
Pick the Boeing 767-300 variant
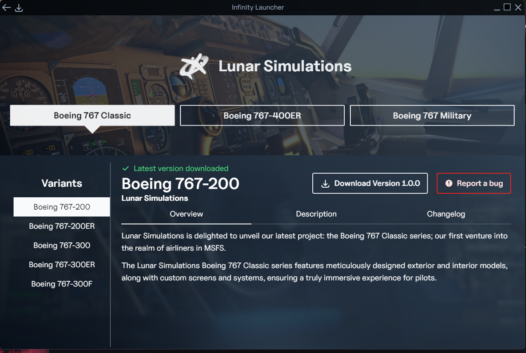(62, 245)
